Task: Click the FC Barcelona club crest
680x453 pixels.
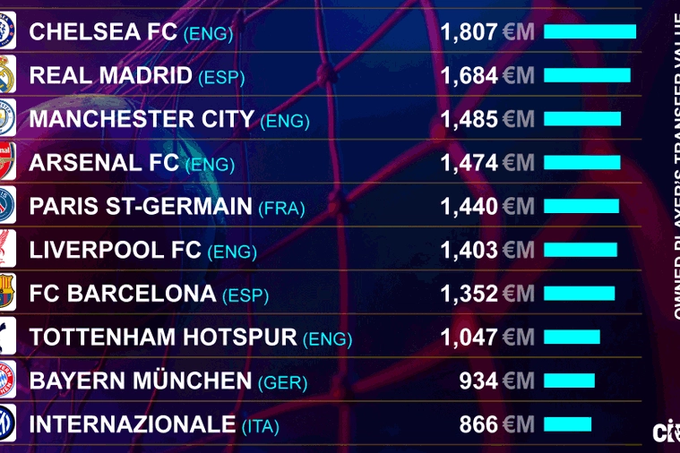Action: pyautogui.click(x=7, y=293)
